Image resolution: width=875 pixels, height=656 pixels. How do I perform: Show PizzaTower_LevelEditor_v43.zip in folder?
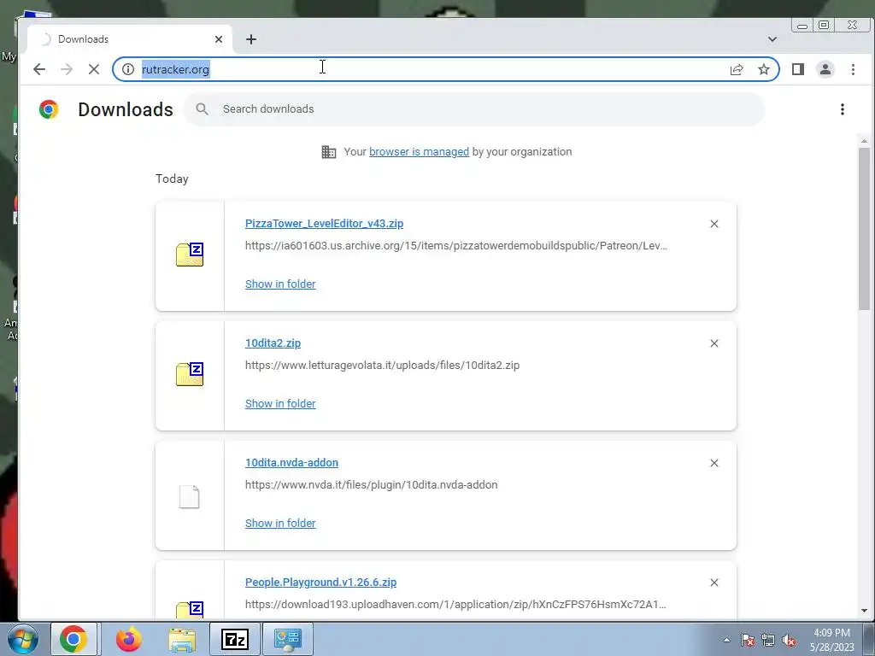[280, 284]
